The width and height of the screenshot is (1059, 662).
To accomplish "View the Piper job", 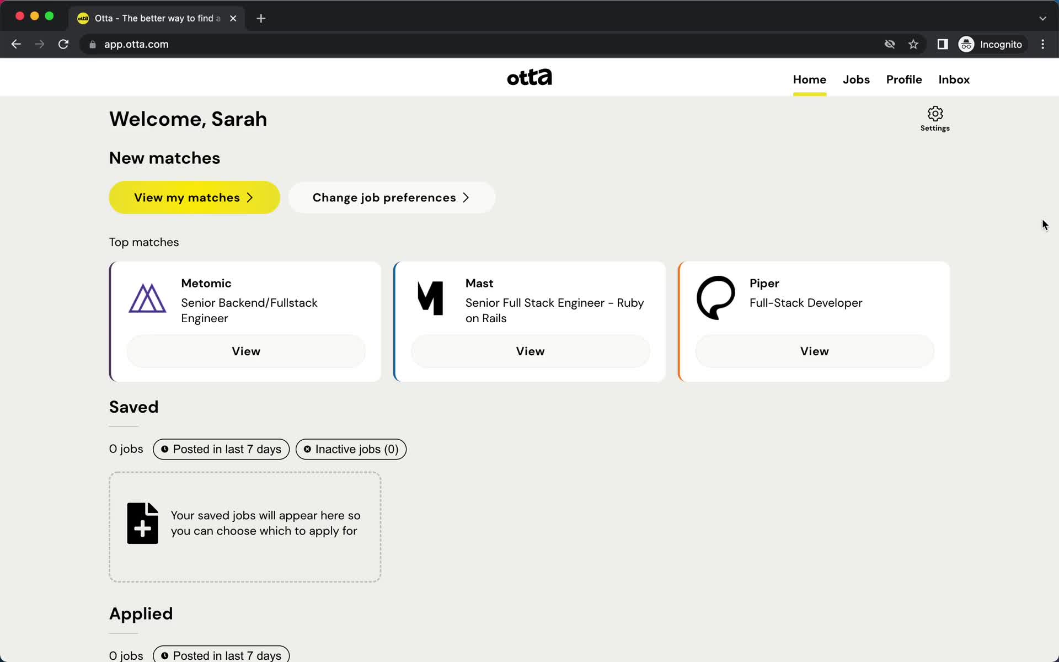I will click(x=814, y=351).
